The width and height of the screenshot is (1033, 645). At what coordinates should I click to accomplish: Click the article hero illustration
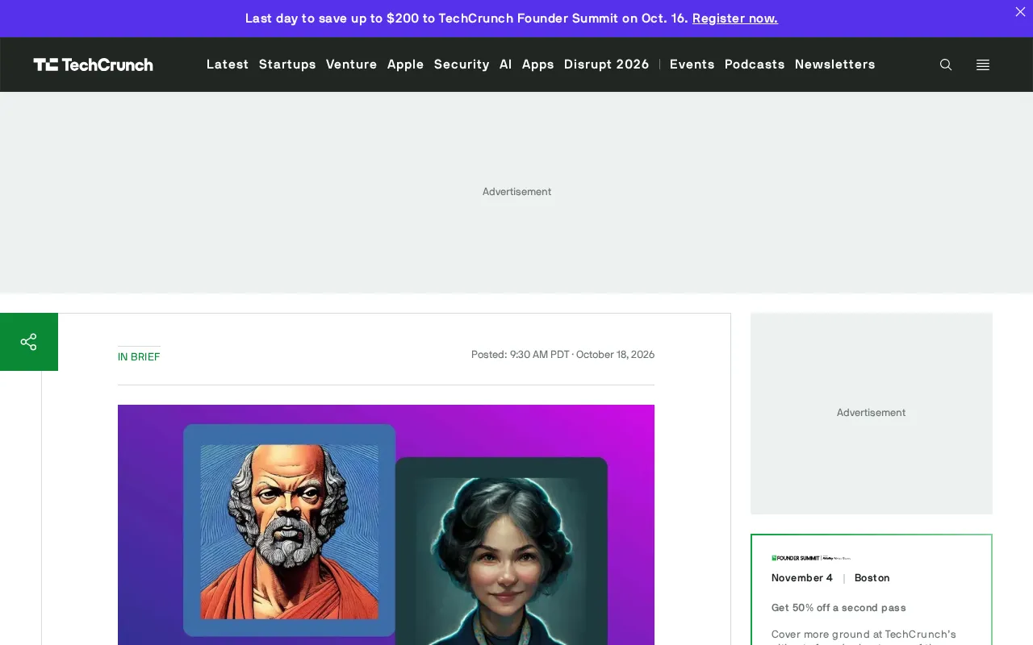click(x=386, y=525)
